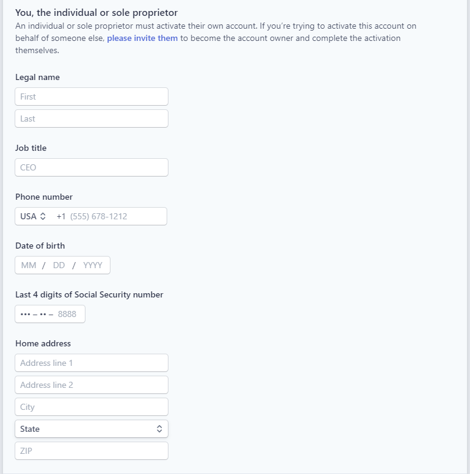Focus the First legal name field

tap(92, 97)
